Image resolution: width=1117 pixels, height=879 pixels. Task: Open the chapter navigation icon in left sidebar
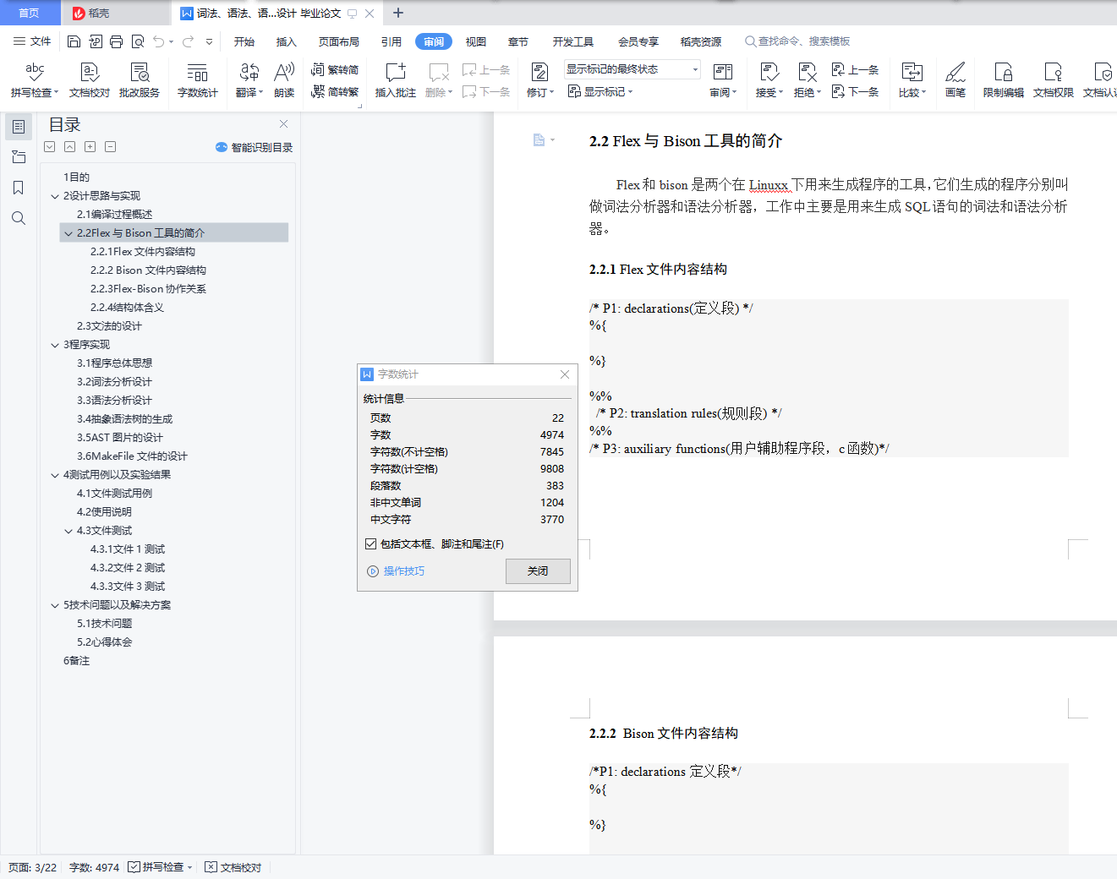19,157
